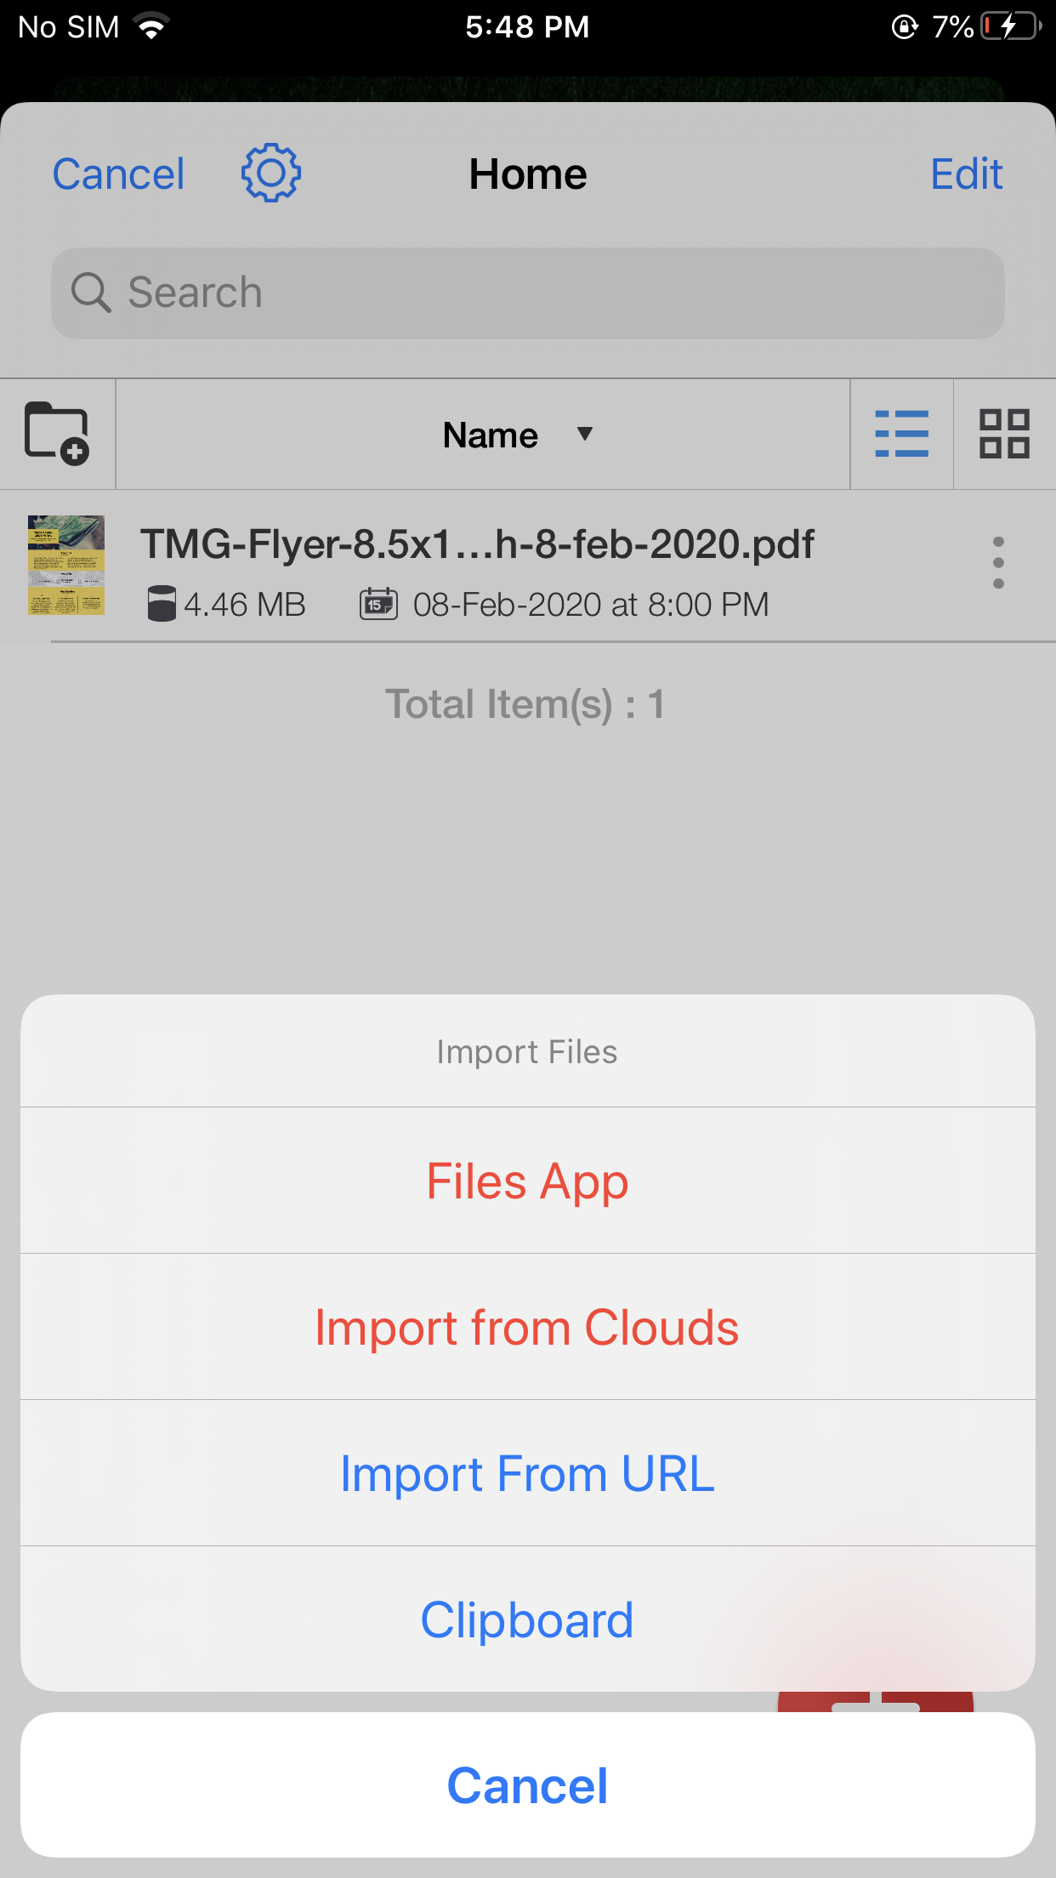The image size is (1056, 1878).
Task: Select Import from Clouds
Action: [527, 1327]
